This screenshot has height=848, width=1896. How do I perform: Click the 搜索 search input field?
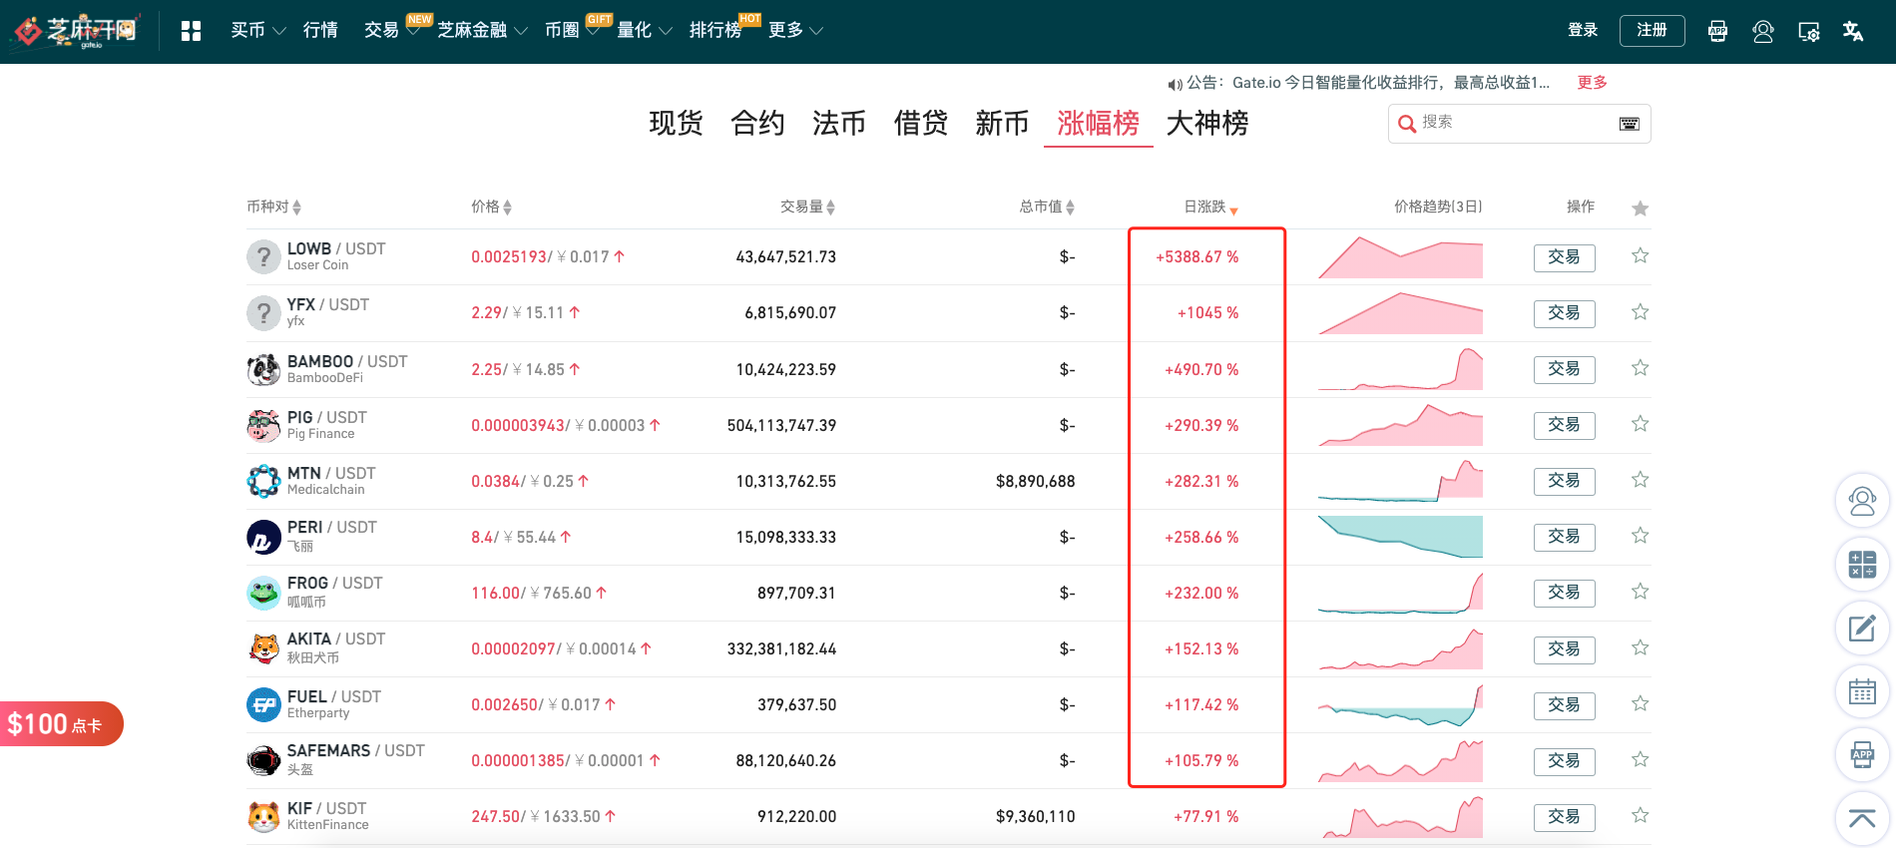pyautogui.click(x=1512, y=123)
